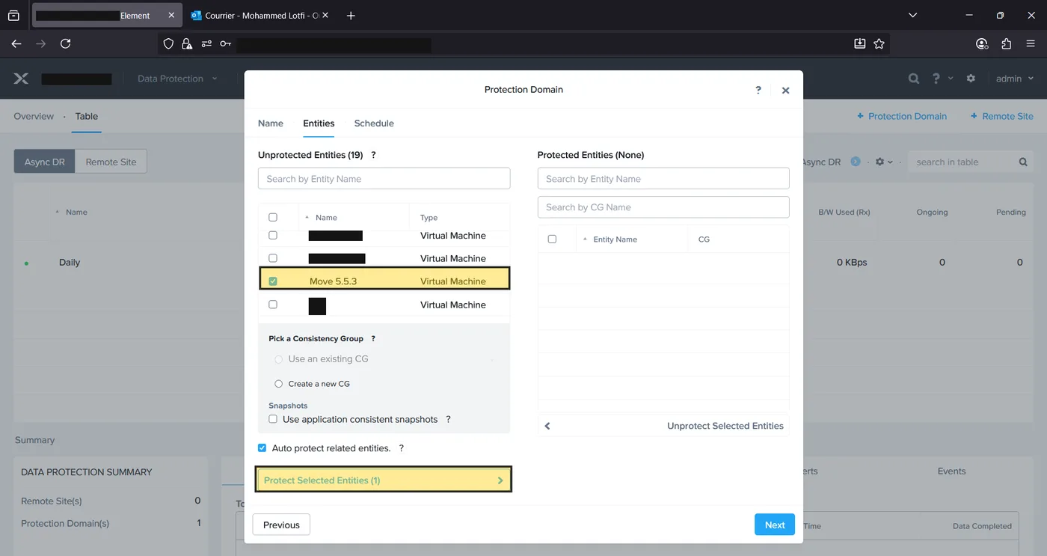Click search icon in table search box
Screen dimensions: 1047x556
click(x=1023, y=162)
